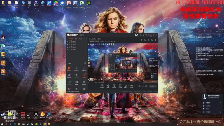
Task: Toggle eye visibility for first source row
Action: 67,42
